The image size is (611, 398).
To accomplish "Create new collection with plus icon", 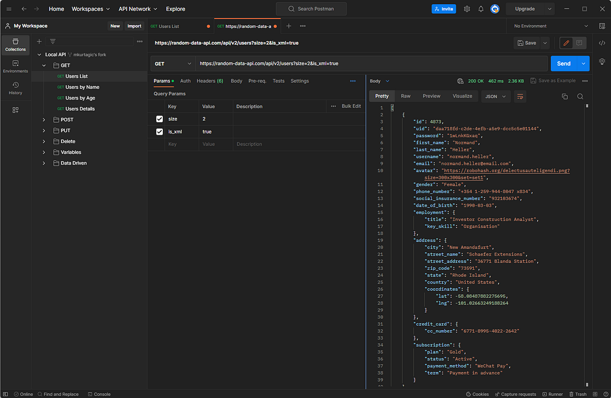I will coord(39,41).
